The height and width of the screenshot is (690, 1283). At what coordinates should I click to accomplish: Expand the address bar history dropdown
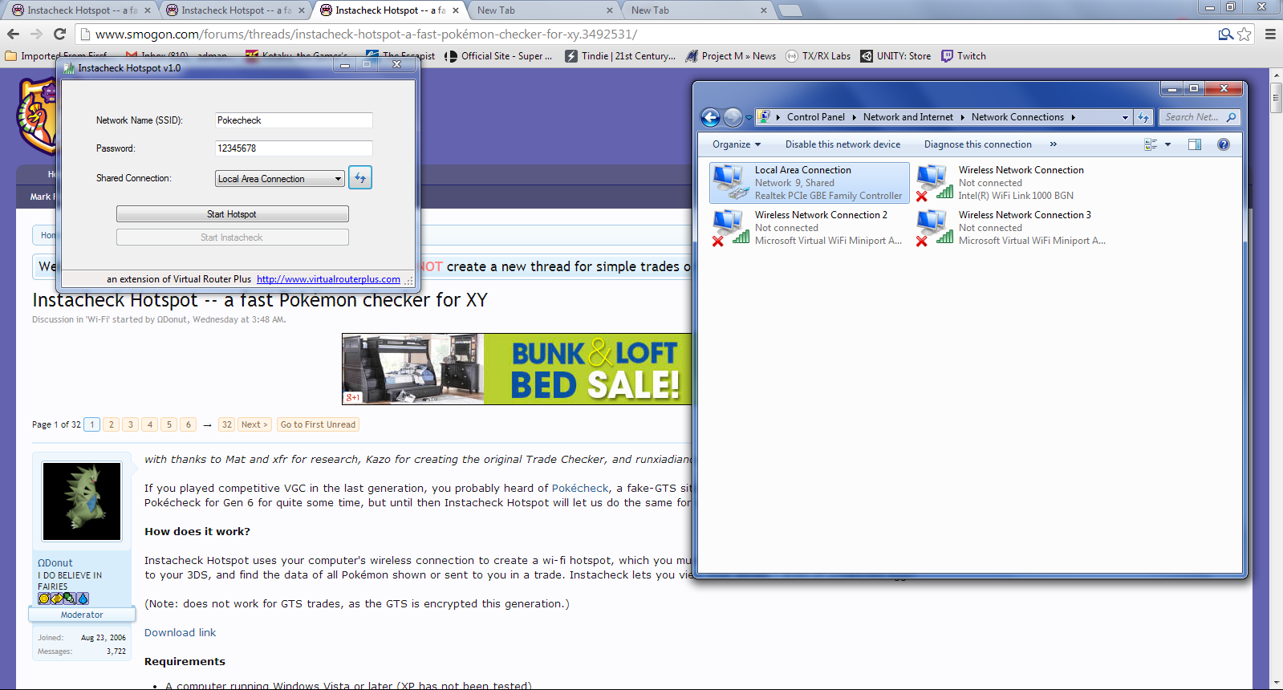point(1125,117)
